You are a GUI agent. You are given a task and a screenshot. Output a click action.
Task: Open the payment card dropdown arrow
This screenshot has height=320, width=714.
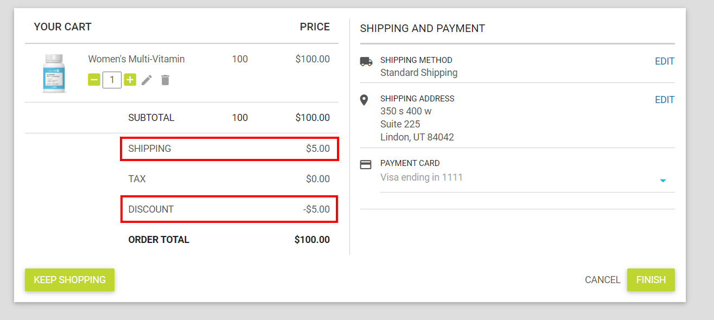point(662,181)
